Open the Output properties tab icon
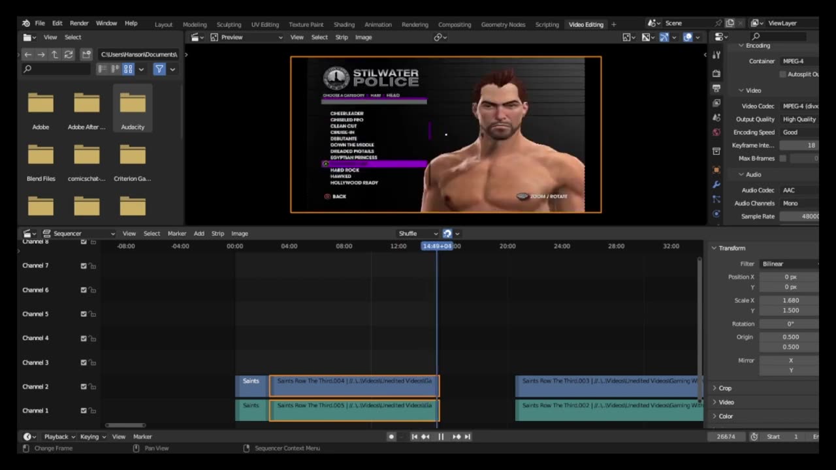The image size is (836, 470). [716, 88]
